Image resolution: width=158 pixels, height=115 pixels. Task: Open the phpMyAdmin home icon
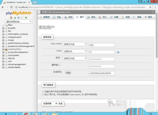[x=11, y=18]
